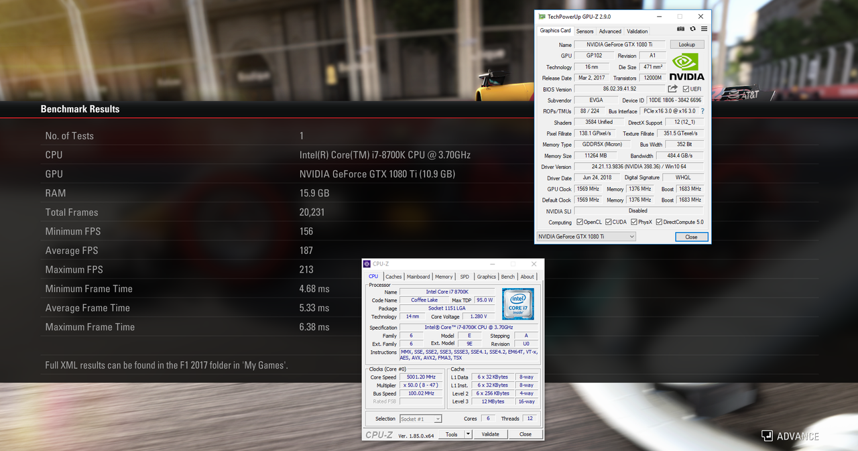Click the Package value Socket 1151 LGA
858x451 pixels.
(x=447, y=308)
